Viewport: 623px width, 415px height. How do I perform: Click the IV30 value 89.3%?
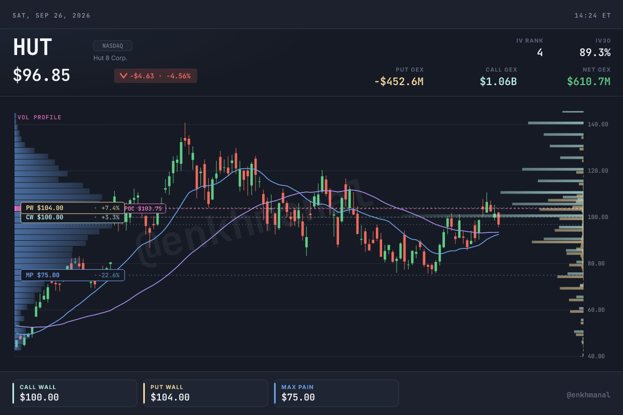pyautogui.click(x=595, y=52)
